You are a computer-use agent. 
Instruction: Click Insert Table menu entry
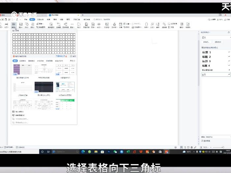click(18, 112)
